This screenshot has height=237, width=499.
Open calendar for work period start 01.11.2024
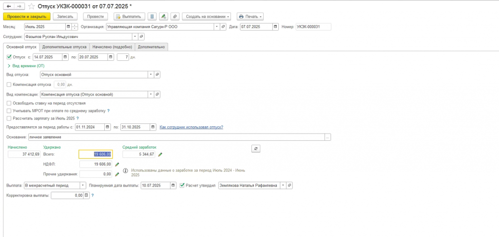[x=108, y=127]
